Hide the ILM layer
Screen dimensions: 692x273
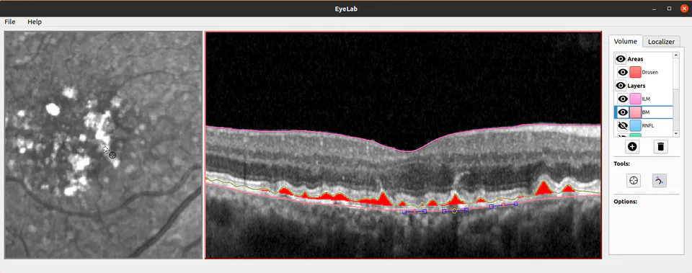click(x=623, y=99)
